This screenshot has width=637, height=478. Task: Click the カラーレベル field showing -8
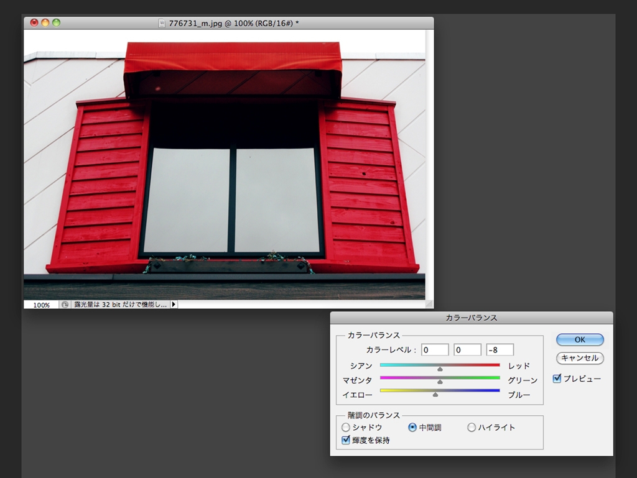tap(500, 350)
